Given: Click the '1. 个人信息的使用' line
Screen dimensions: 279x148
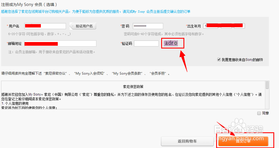Looking at the screenshot, I should [15, 103].
